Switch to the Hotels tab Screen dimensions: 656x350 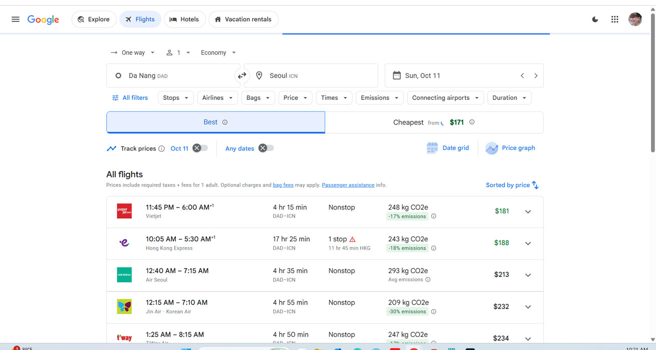coord(184,19)
